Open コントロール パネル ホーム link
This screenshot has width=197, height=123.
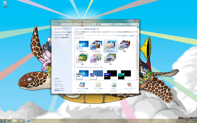62,29
